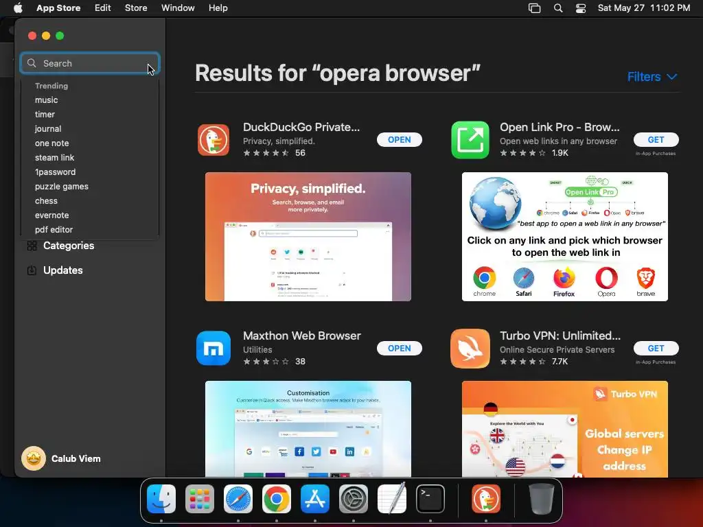Image resolution: width=703 pixels, height=527 pixels.
Task: Click the App Store dock icon
Action: pos(314,499)
